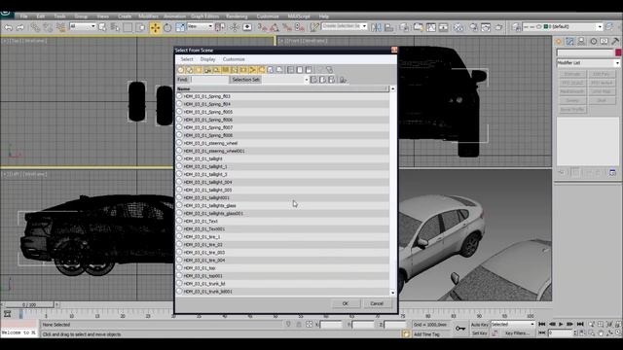Click OK in Select From Scene dialog
Screen dimensions: 623x350
346,303
